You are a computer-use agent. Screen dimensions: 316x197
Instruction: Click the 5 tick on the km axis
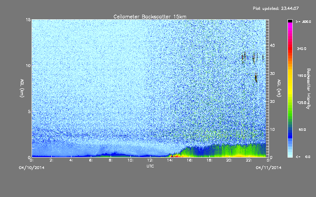tap(29, 112)
